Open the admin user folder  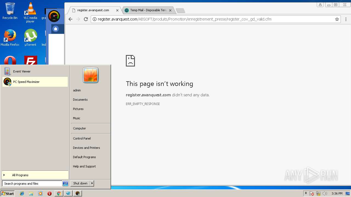pyautogui.click(x=90, y=90)
